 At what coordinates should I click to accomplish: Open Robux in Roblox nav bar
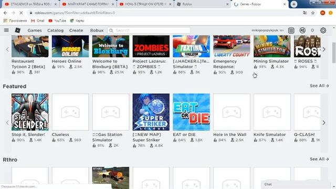pyautogui.click(x=97, y=30)
